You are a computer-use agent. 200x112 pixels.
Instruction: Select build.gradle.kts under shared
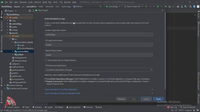(x=19, y=58)
